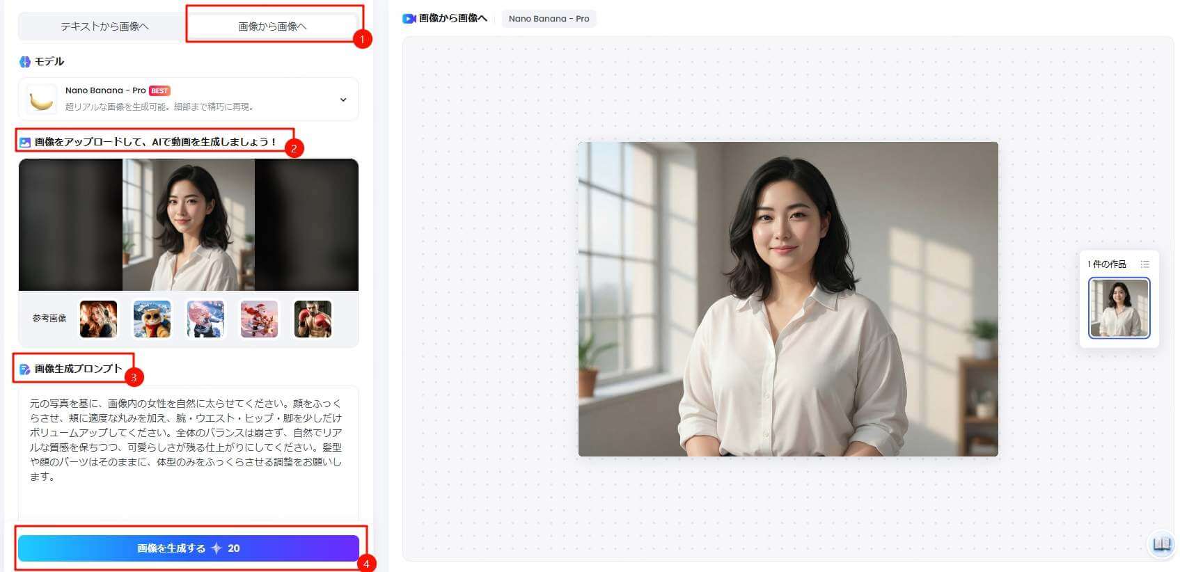
Task: Click the prompt icon beside 画像生成プロンプト
Action: (25, 370)
